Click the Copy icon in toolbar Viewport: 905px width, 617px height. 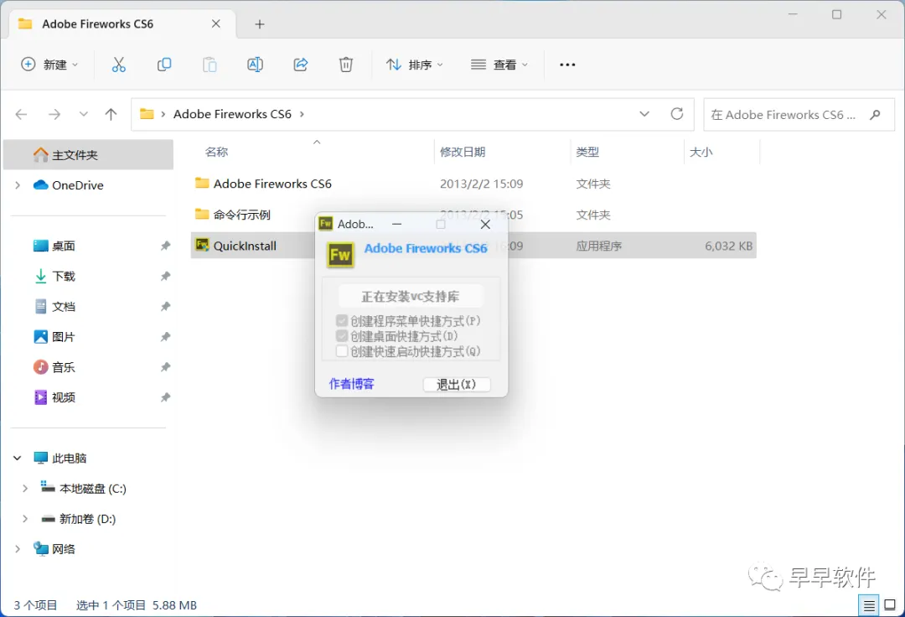(x=164, y=65)
